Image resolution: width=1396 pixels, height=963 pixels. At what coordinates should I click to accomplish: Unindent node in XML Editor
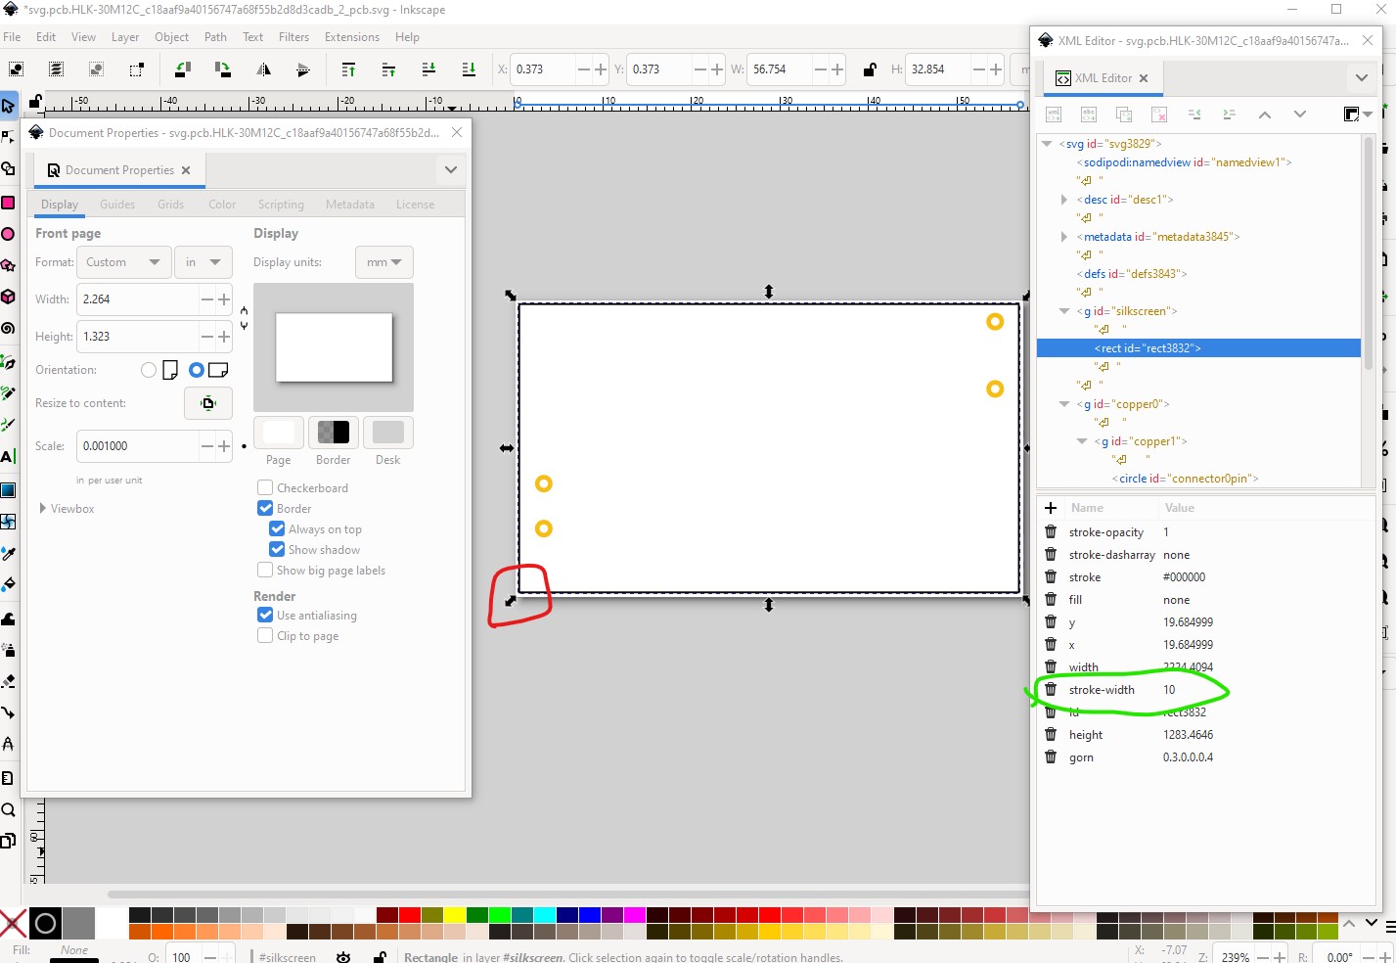pos(1194,115)
